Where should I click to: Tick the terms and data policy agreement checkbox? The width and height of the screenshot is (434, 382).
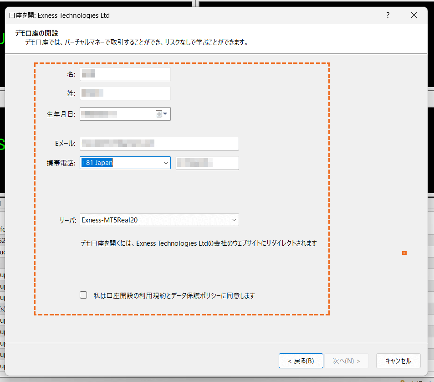(83, 295)
